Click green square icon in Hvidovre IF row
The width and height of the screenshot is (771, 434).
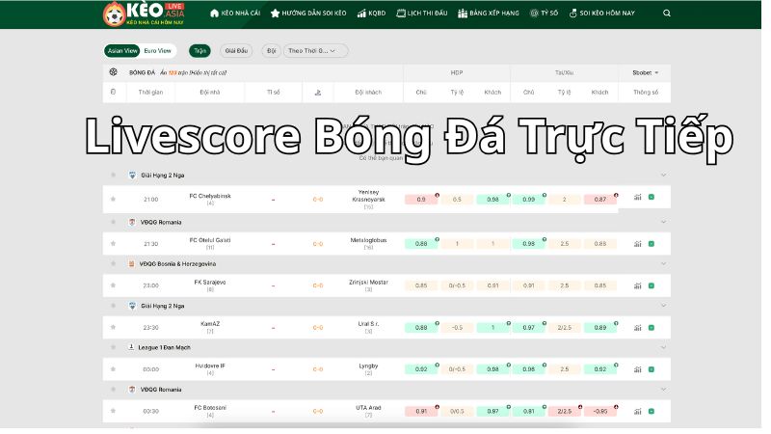(x=651, y=369)
